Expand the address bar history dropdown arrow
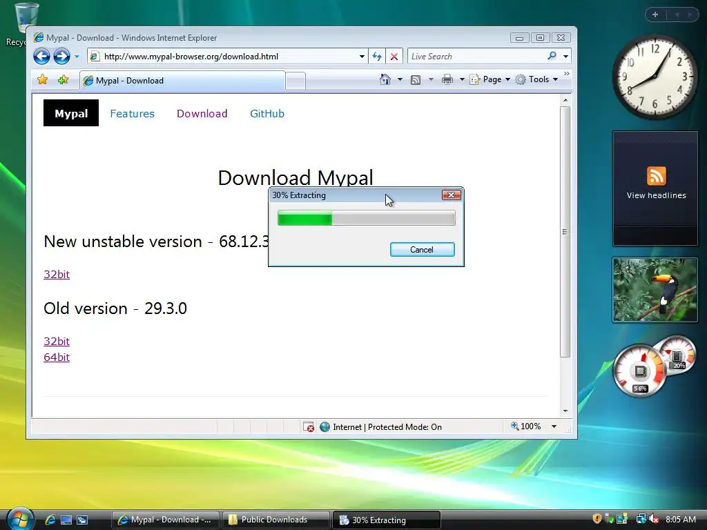 [x=362, y=57]
